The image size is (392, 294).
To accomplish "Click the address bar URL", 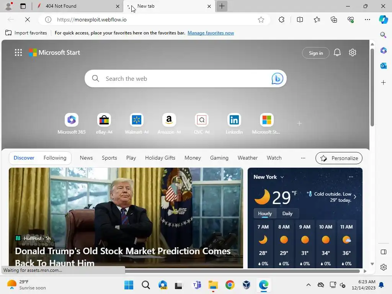I will [x=92, y=20].
